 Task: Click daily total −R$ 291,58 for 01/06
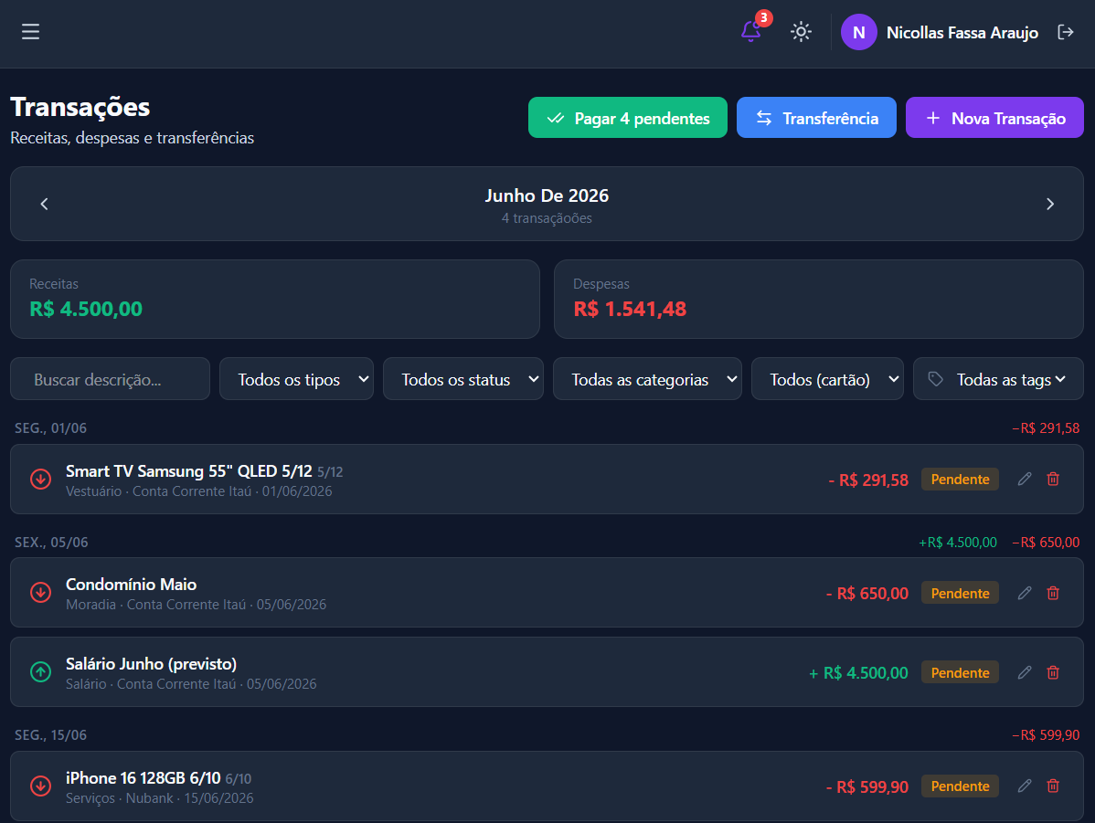(x=1046, y=427)
